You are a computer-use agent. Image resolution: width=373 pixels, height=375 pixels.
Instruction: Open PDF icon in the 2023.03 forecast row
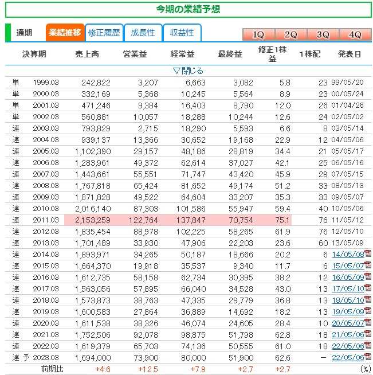point(368,357)
